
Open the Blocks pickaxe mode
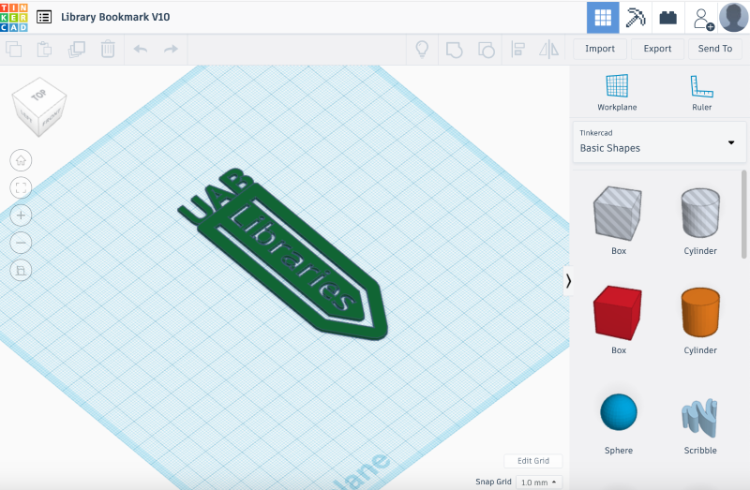(636, 17)
